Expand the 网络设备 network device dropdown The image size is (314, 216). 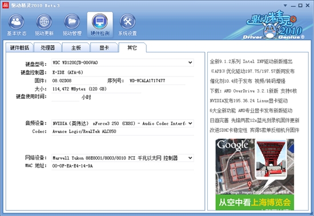click(x=190, y=158)
